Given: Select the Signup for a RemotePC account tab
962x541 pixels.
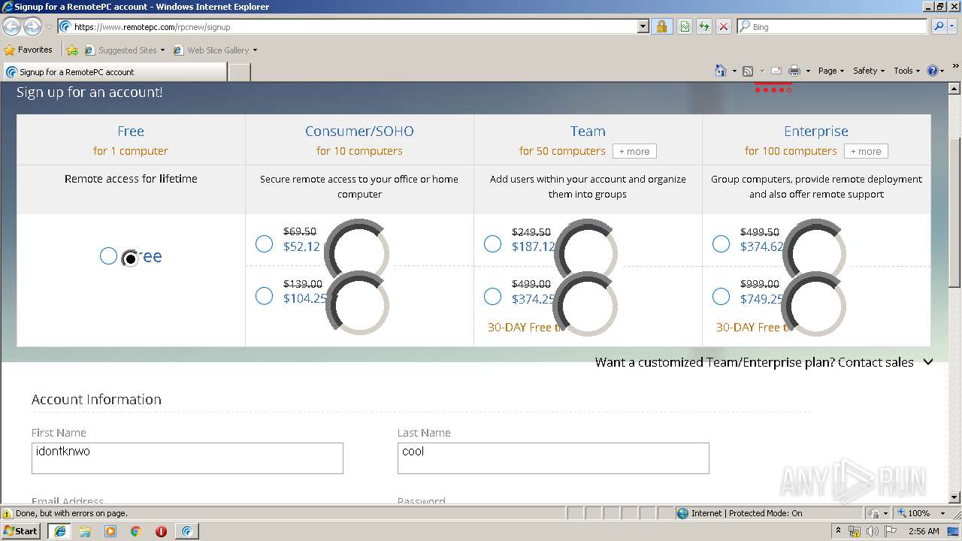Looking at the screenshot, I should [x=114, y=72].
